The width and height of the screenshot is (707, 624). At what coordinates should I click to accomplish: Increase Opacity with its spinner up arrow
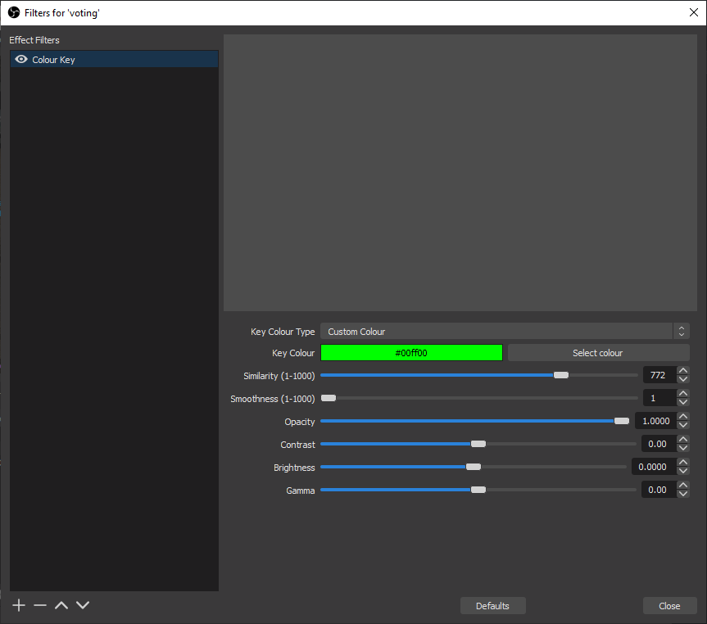pyautogui.click(x=682, y=416)
